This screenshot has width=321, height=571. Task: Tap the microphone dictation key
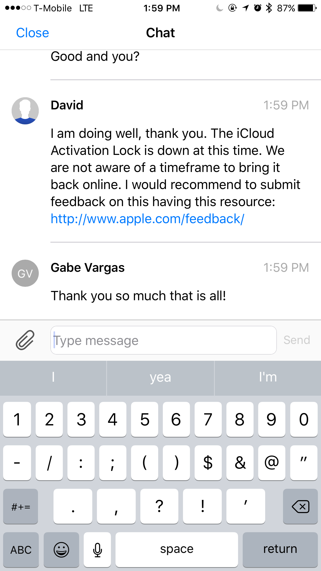tap(97, 549)
